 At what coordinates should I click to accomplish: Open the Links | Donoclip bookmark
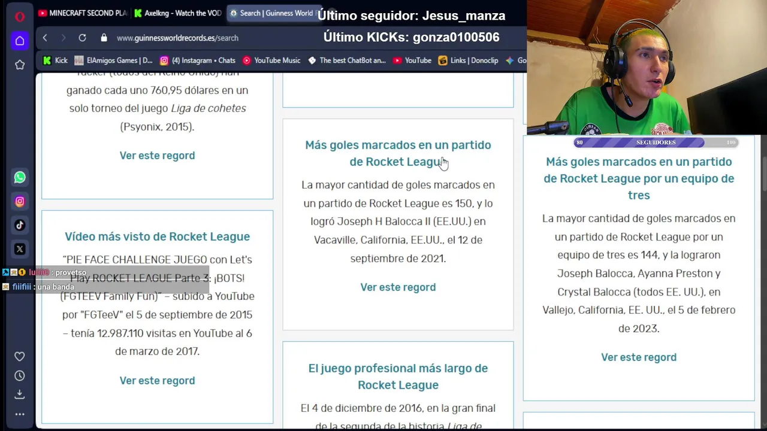pyautogui.click(x=469, y=60)
